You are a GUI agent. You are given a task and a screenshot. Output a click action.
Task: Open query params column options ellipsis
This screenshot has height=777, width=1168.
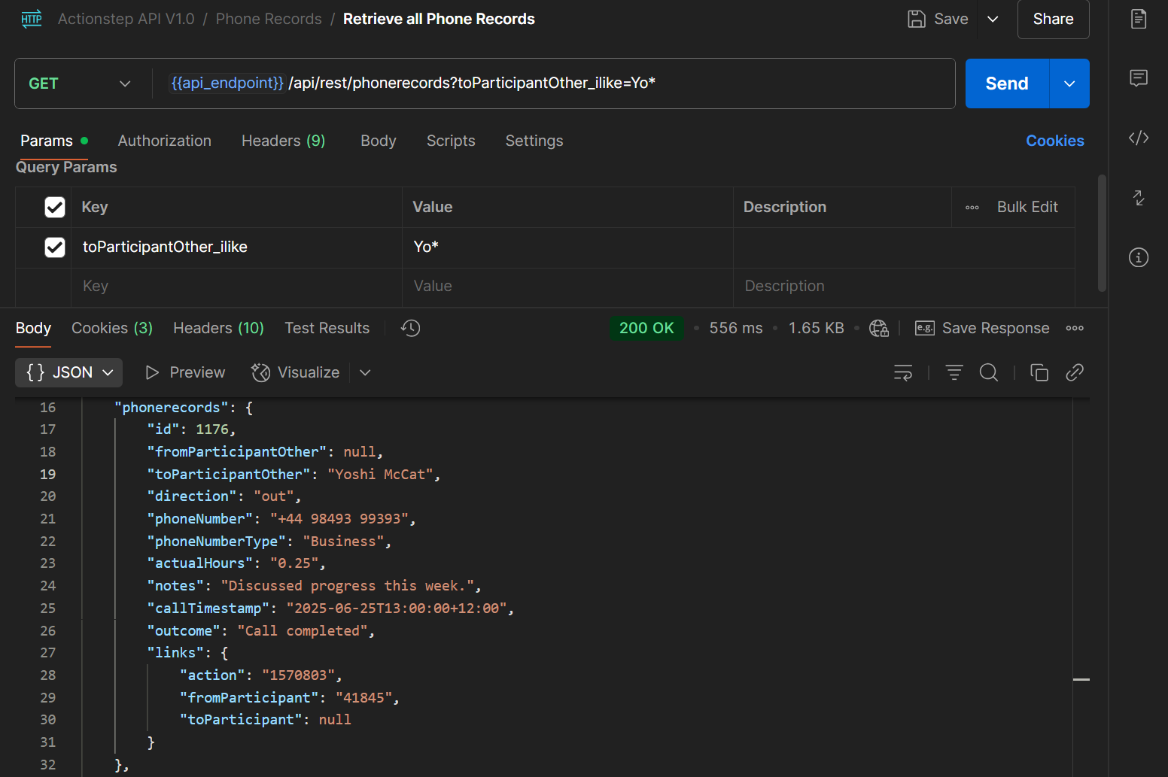(972, 208)
